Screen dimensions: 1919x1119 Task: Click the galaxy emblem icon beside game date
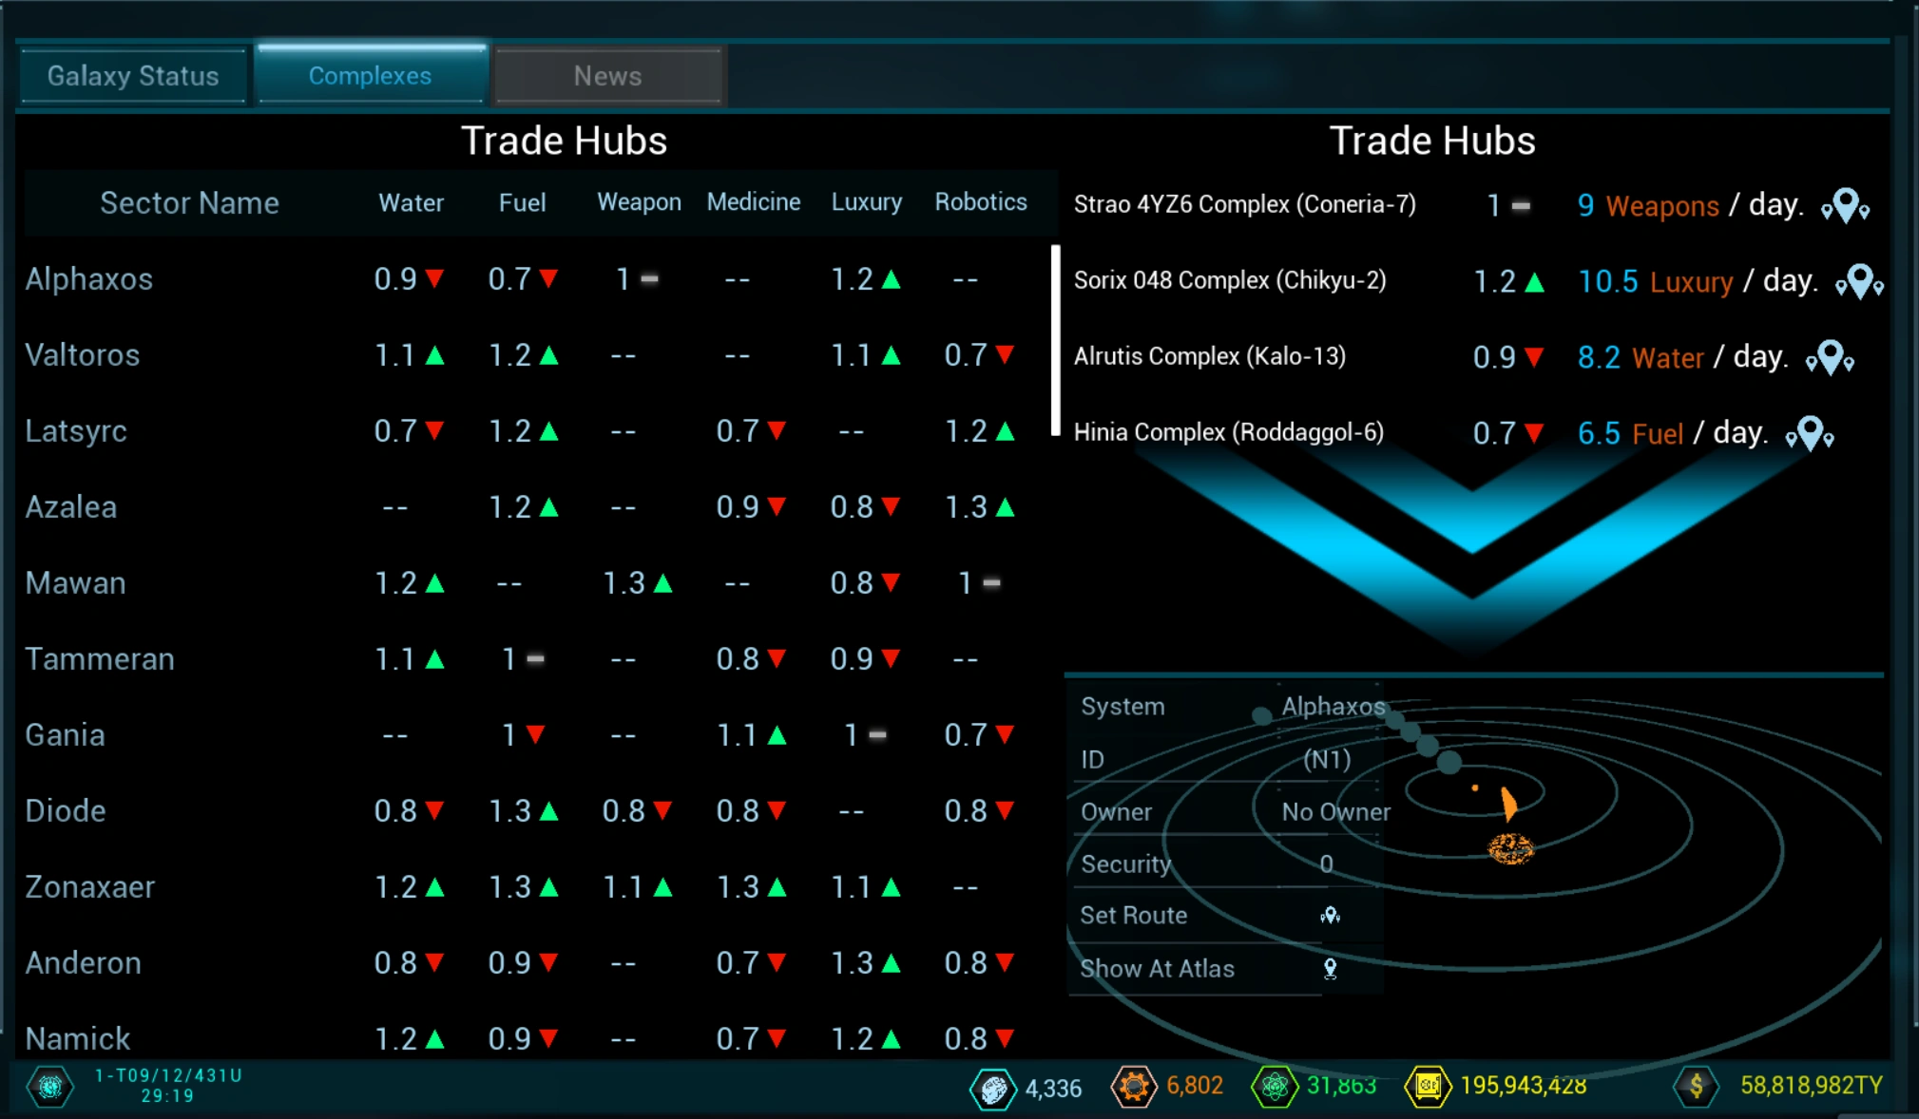pyautogui.click(x=50, y=1086)
